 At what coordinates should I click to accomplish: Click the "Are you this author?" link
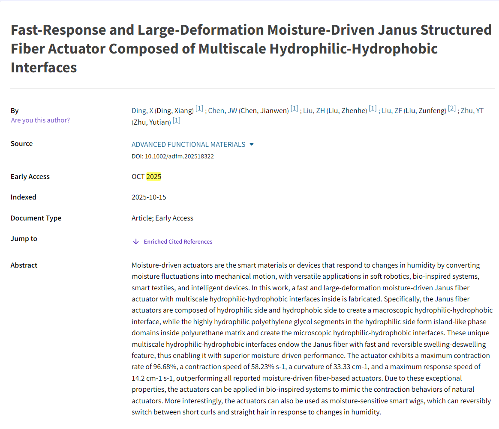coord(40,120)
